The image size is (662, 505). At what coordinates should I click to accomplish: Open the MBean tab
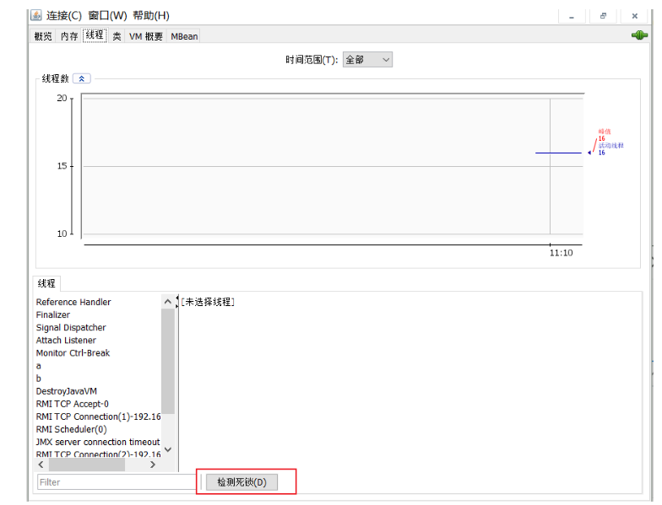[x=184, y=36]
